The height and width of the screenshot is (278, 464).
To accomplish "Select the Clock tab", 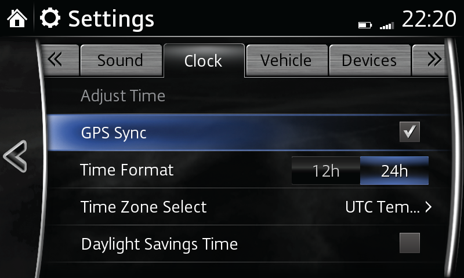I will pyautogui.click(x=203, y=61).
